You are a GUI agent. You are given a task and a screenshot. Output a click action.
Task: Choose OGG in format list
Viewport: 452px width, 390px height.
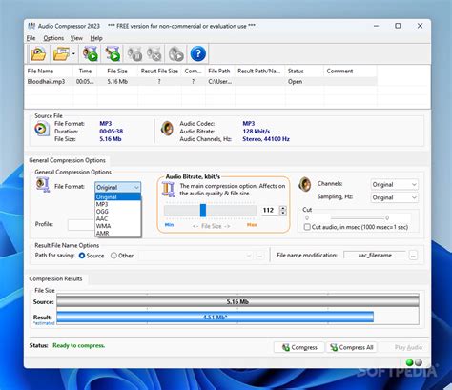(x=118, y=212)
